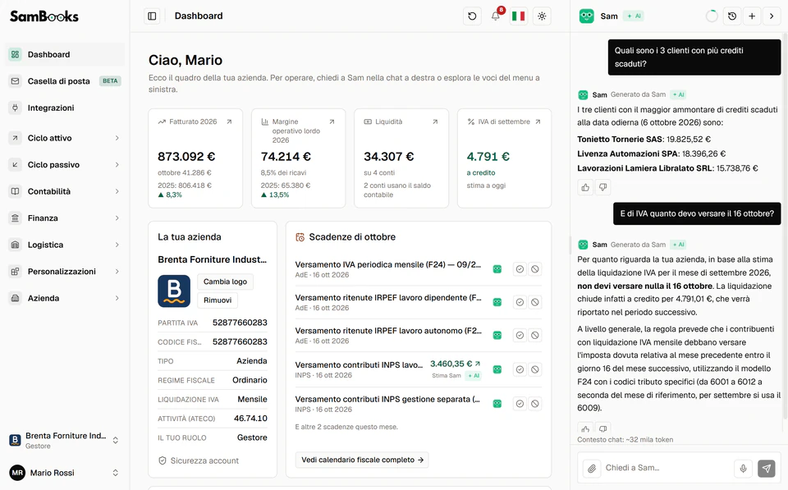The height and width of the screenshot is (490, 788).
Task: Click Livenza Automazioni SPA in chat
Action: coord(628,153)
